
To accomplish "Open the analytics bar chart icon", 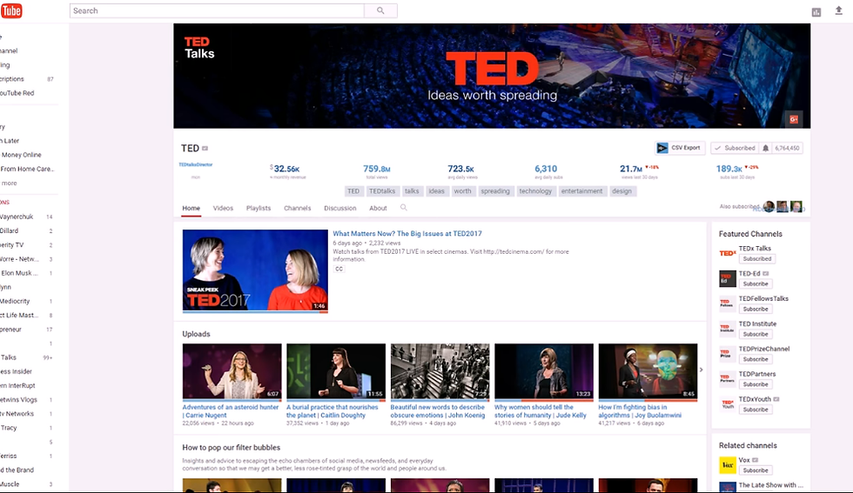I will (816, 12).
